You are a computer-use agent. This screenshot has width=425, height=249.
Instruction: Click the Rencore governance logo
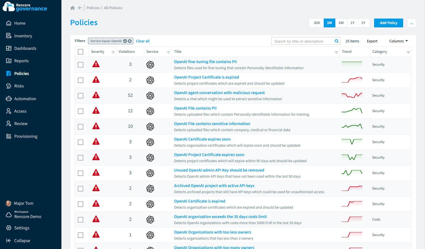point(25,7)
